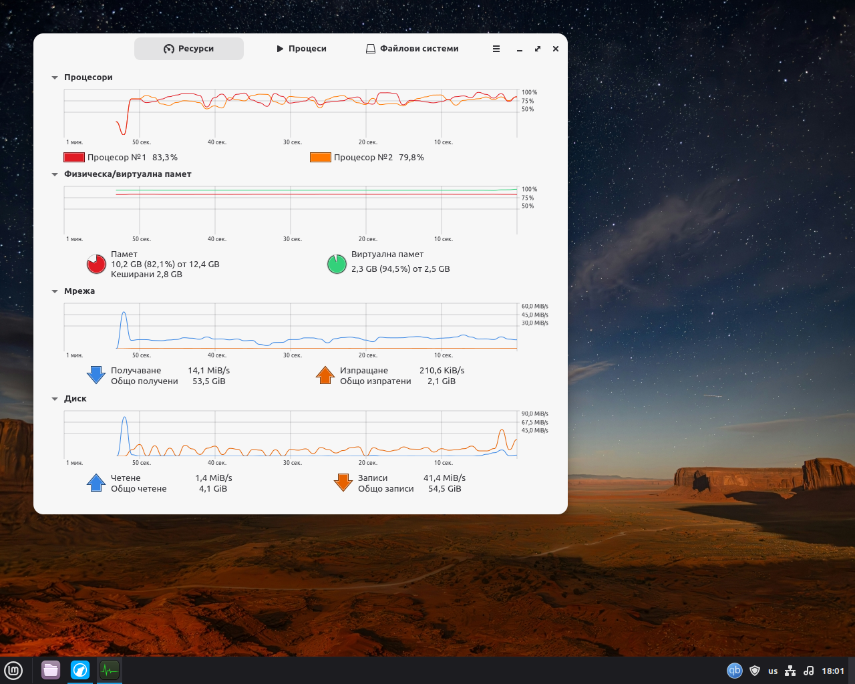
Task: Collapse the Физическа/виртуална памет section
Action: [x=55, y=174]
